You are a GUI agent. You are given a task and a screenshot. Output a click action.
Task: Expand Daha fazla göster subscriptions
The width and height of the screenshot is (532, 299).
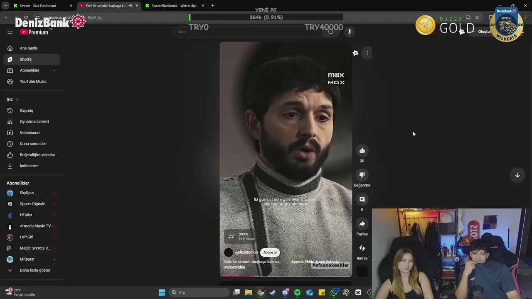[x=32, y=270]
